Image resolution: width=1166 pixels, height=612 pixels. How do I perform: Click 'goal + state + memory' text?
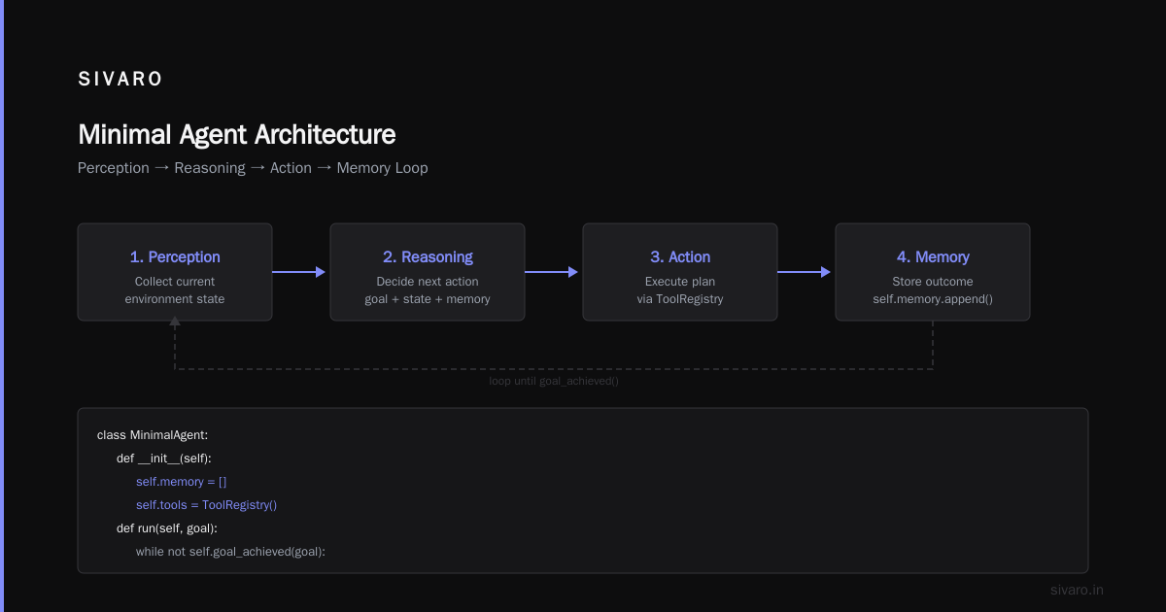tap(428, 299)
